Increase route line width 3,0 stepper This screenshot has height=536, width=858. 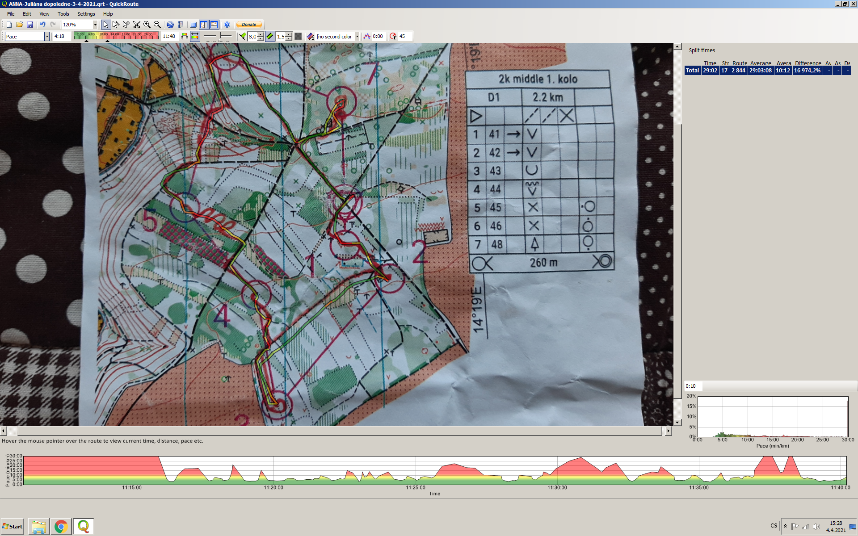point(261,34)
